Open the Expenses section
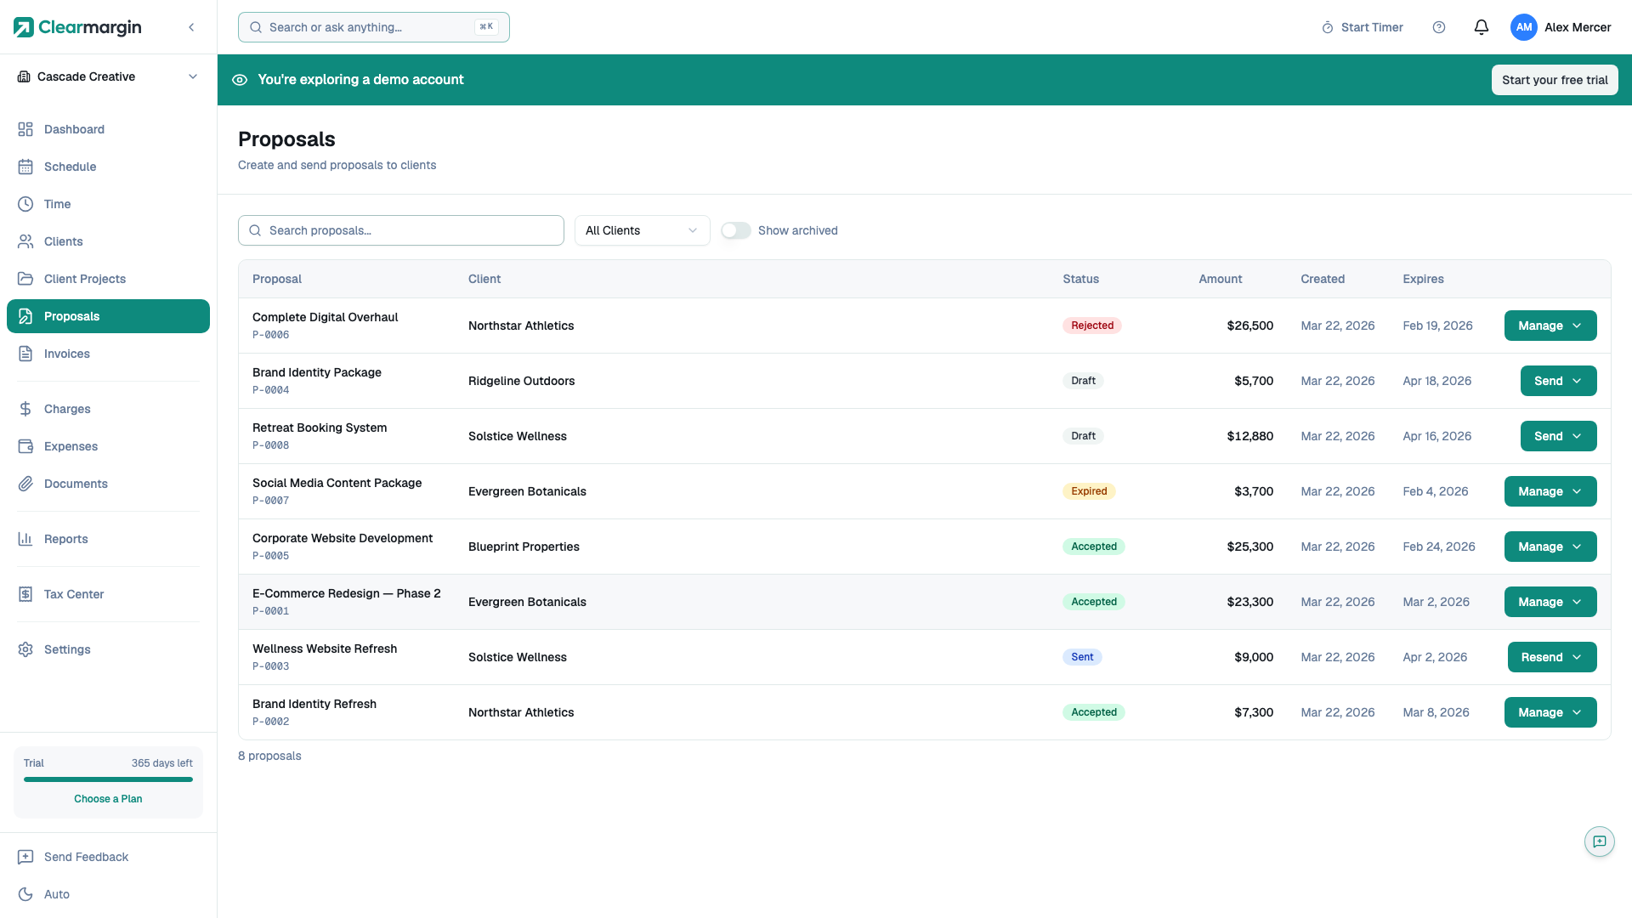 (x=71, y=446)
